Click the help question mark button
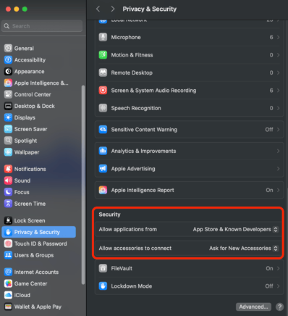 pyautogui.click(x=279, y=307)
